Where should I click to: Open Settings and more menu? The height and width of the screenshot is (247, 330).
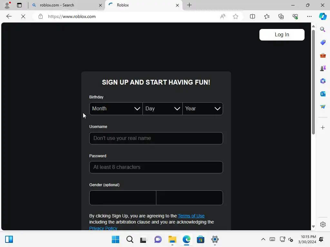pos(309,16)
